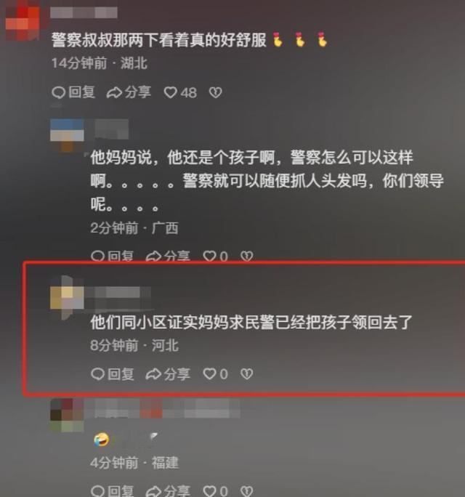Like the Hubei comment with 48 likes
Image resolution: width=465 pixels, height=497 pixels.
(180, 92)
